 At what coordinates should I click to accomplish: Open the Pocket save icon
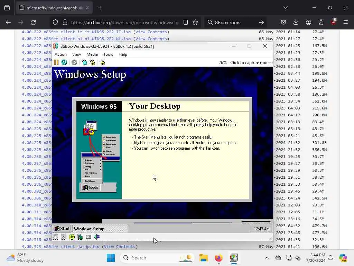(283, 22)
